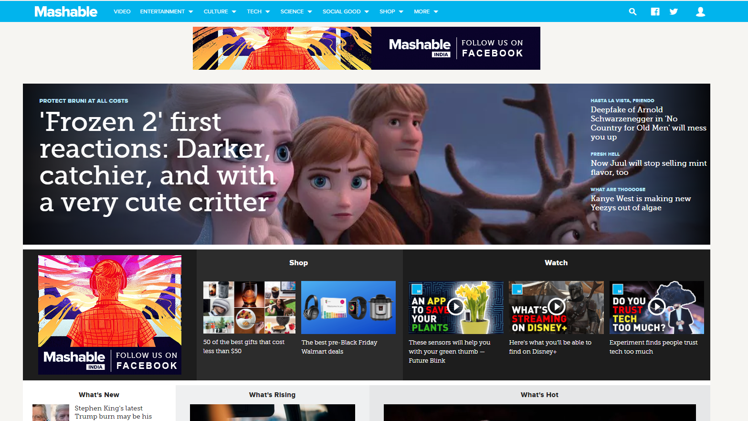Go to the Video section
The image size is (748, 421).
(122, 11)
